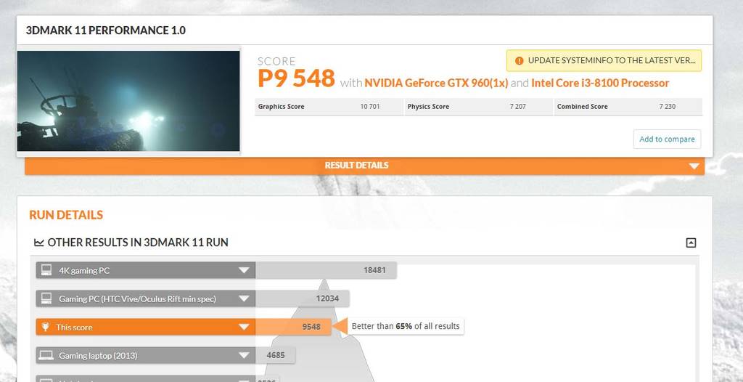743x382 pixels.
Task: Click the Better than 65% of all results tooltip
Action: 406,326
